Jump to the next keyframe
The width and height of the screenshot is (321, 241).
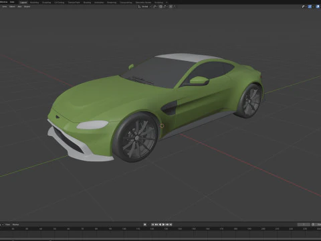[167, 224]
